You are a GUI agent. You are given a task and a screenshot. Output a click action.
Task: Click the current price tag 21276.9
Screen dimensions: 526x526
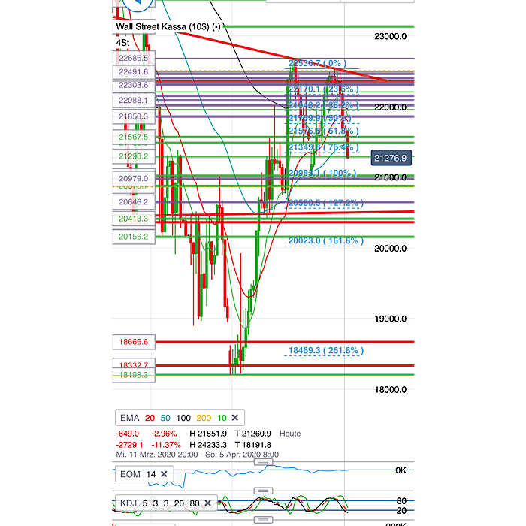[391, 158]
